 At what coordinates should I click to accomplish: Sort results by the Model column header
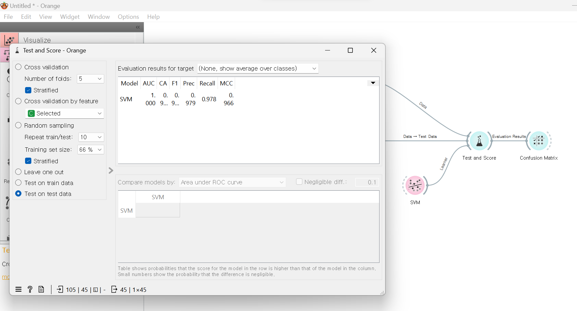point(129,83)
